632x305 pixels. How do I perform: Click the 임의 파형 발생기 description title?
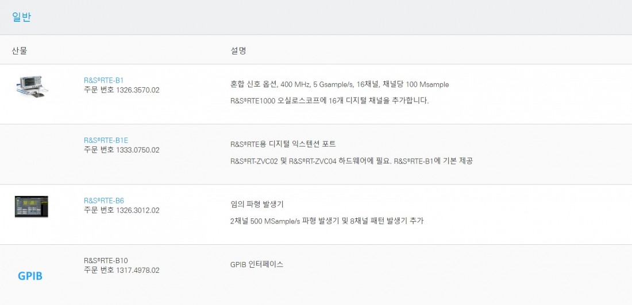pyautogui.click(x=257, y=205)
